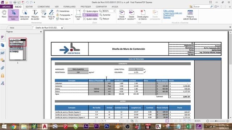The width and height of the screenshot is (232, 130).
Task: Open the digital signatures panel icon
Action: pos(3,83)
